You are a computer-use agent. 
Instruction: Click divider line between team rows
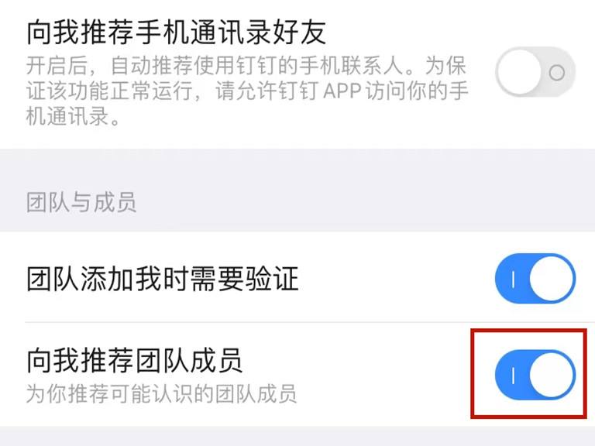click(x=310, y=322)
